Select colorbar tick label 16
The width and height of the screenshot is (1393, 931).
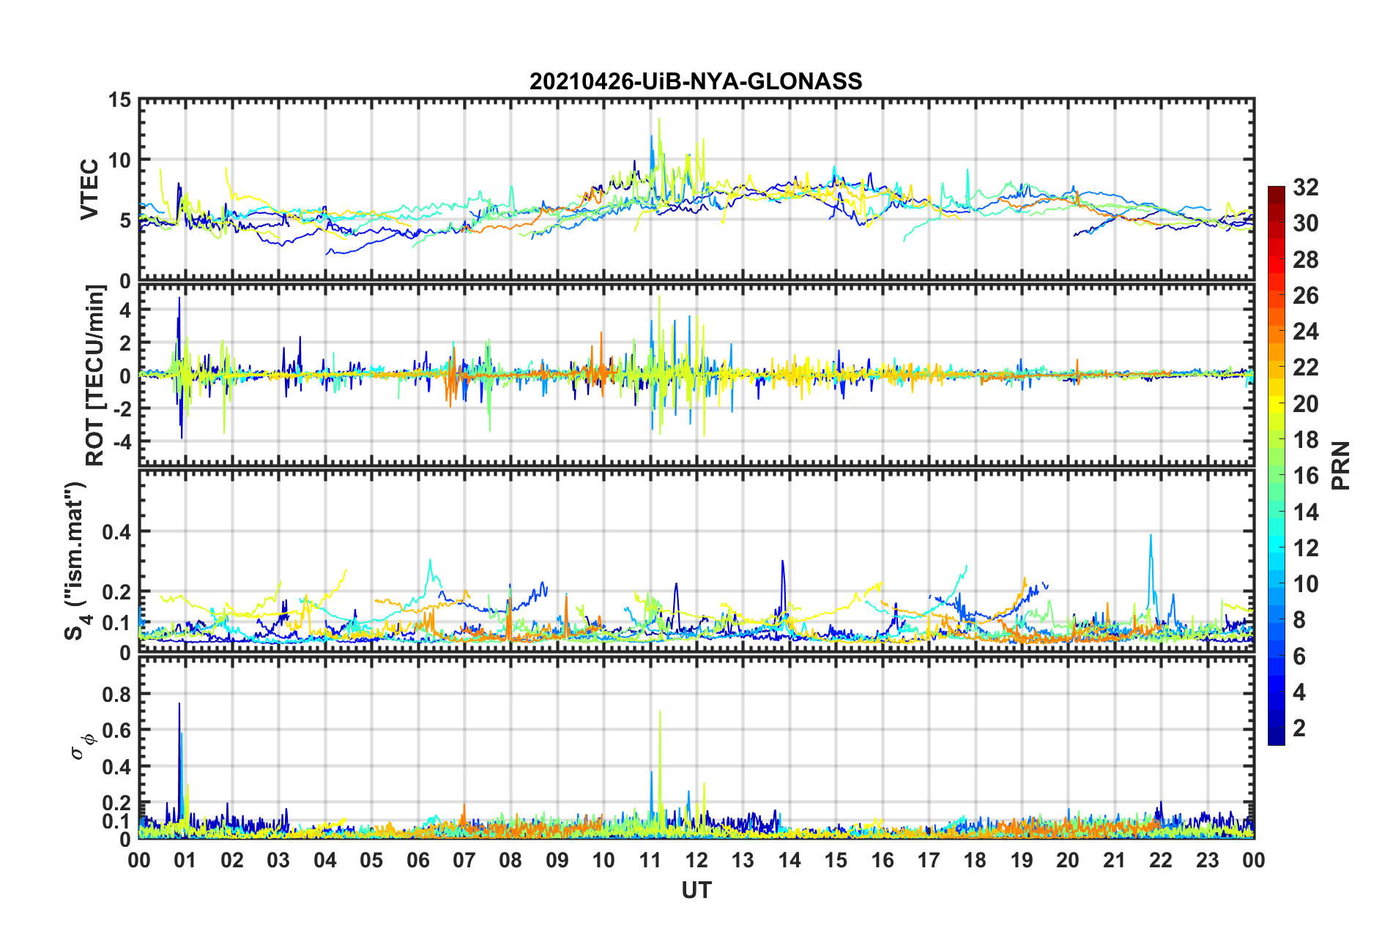1305,476
